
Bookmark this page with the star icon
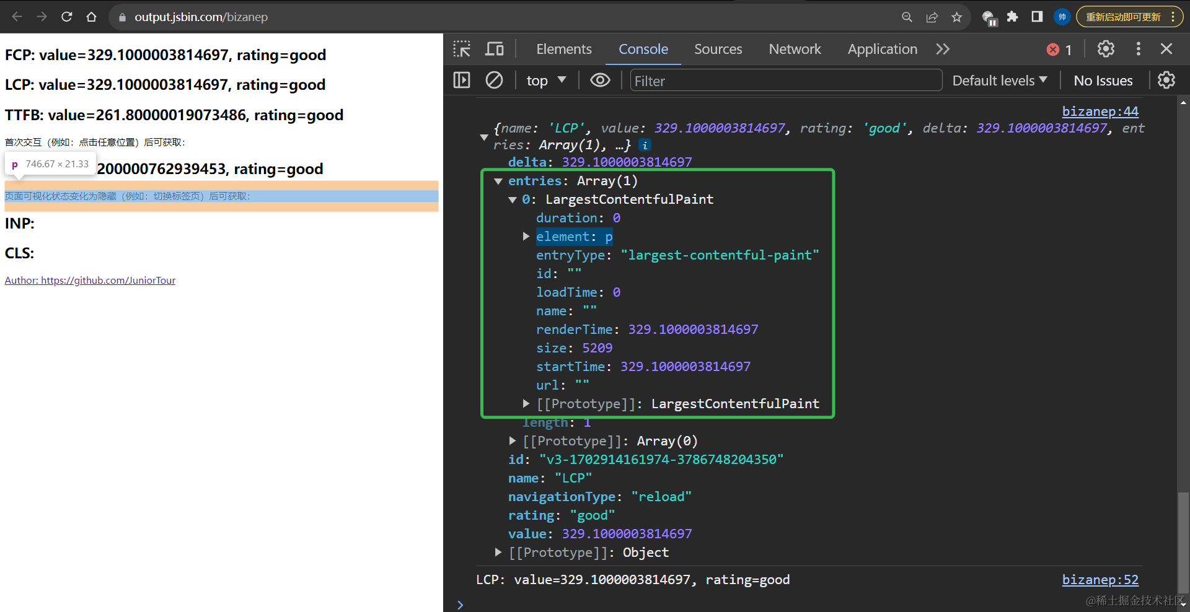[956, 17]
